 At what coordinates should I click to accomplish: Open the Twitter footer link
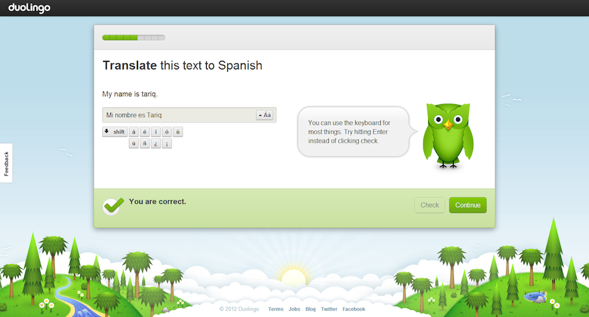point(329,309)
